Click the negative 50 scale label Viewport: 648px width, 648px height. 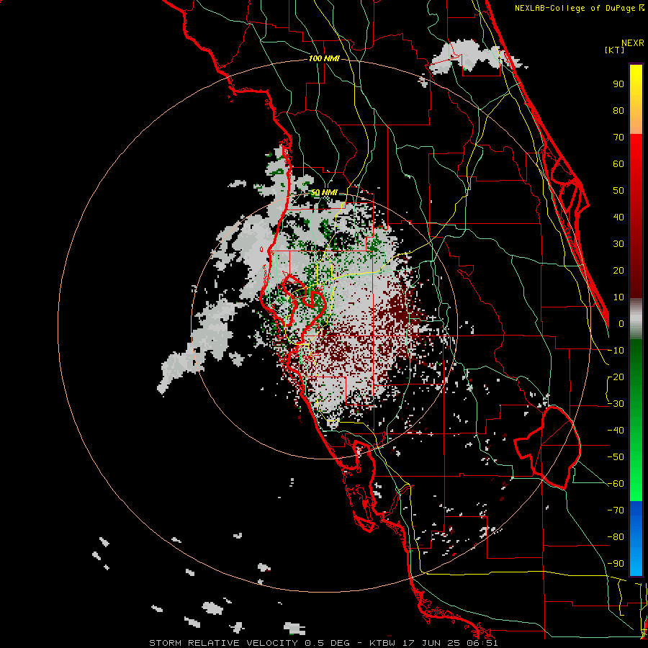[x=616, y=457]
